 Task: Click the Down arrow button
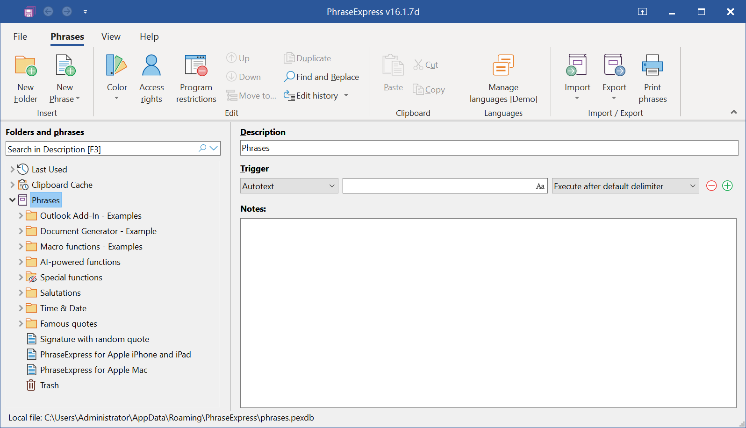tap(244, 77)
